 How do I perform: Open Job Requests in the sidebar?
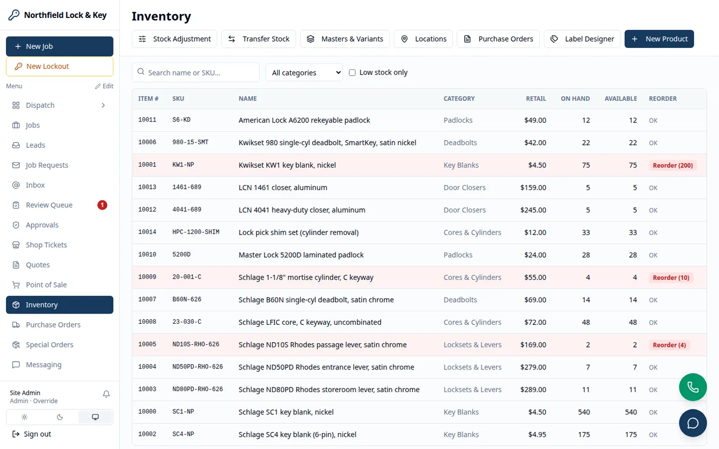[60, 165]
